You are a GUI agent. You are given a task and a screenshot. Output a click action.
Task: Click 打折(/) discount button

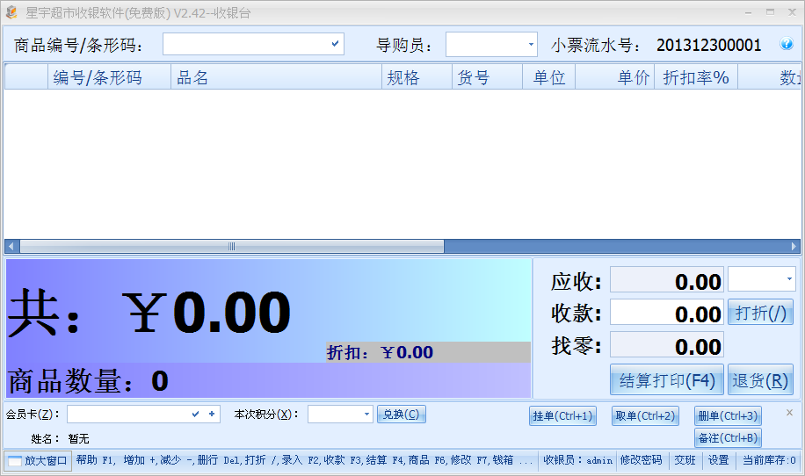[x=760, y=313]
